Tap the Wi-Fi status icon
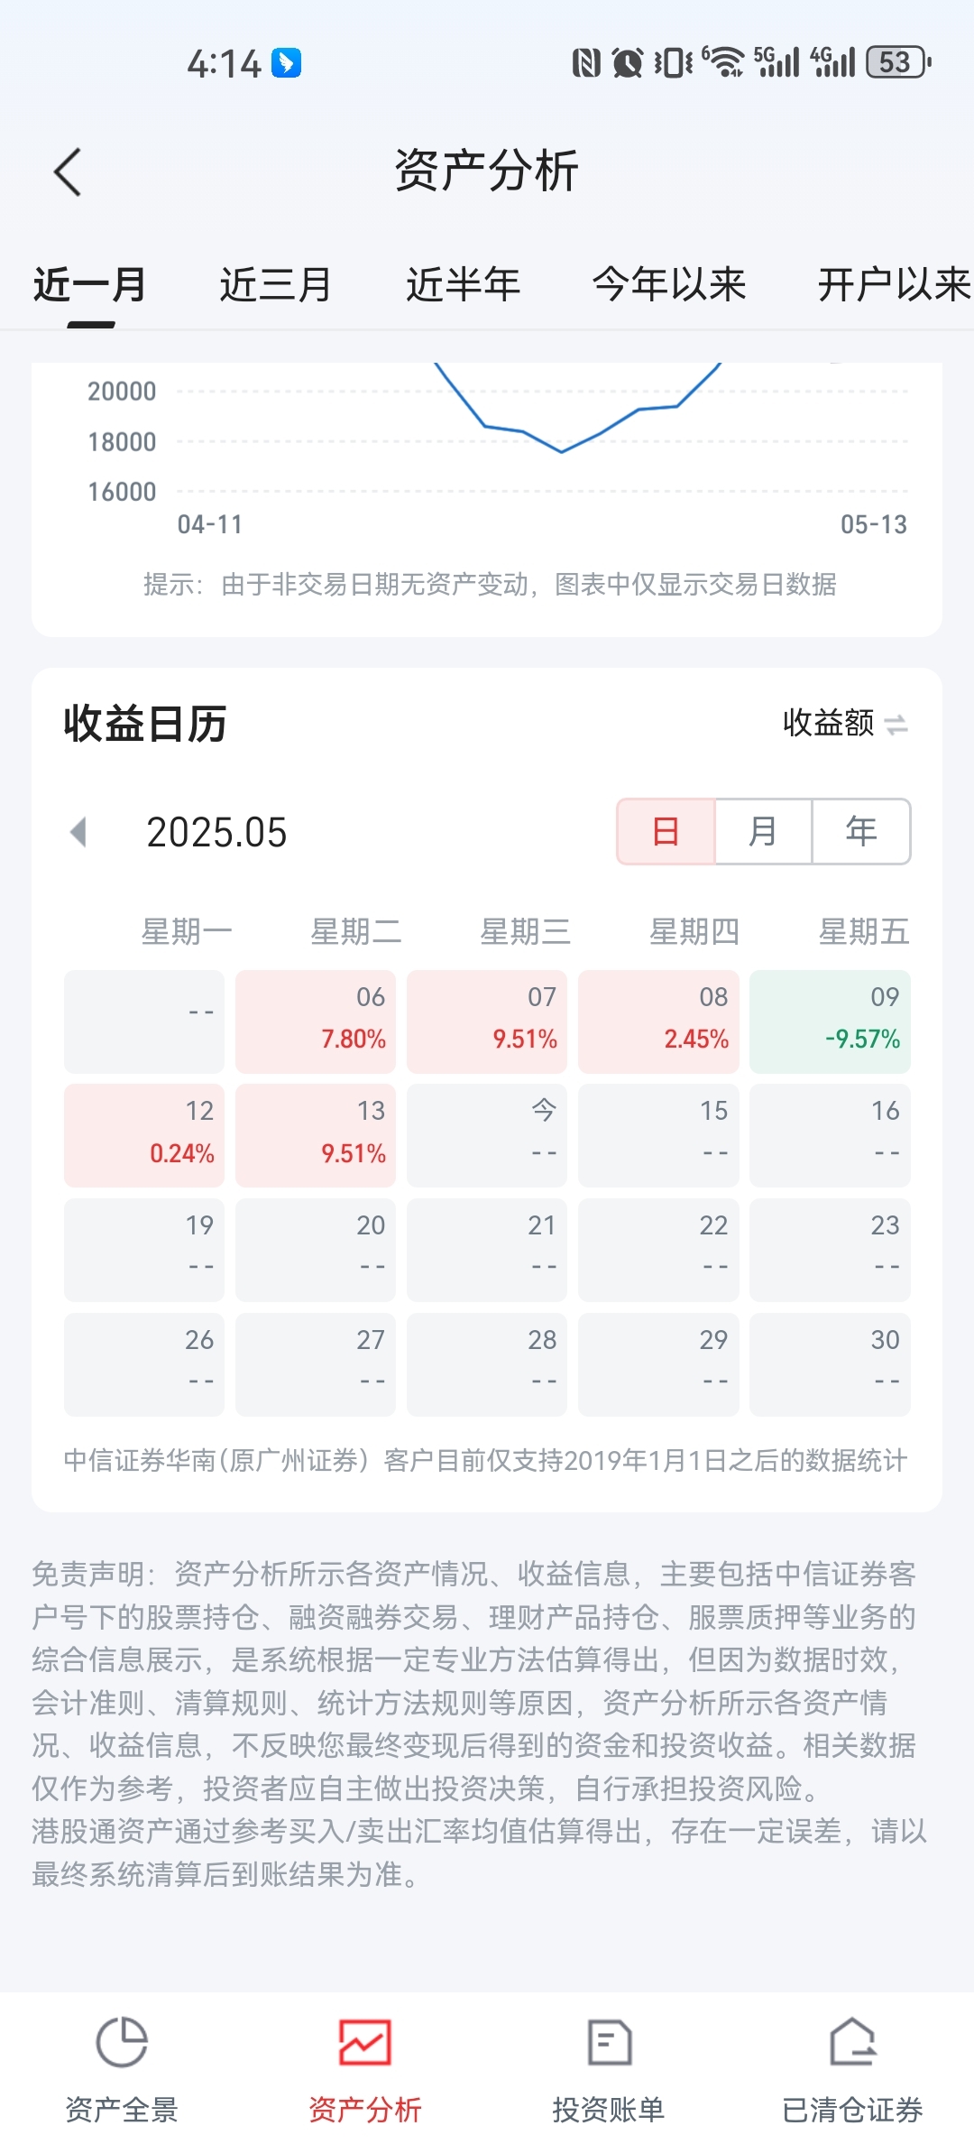 722,61
